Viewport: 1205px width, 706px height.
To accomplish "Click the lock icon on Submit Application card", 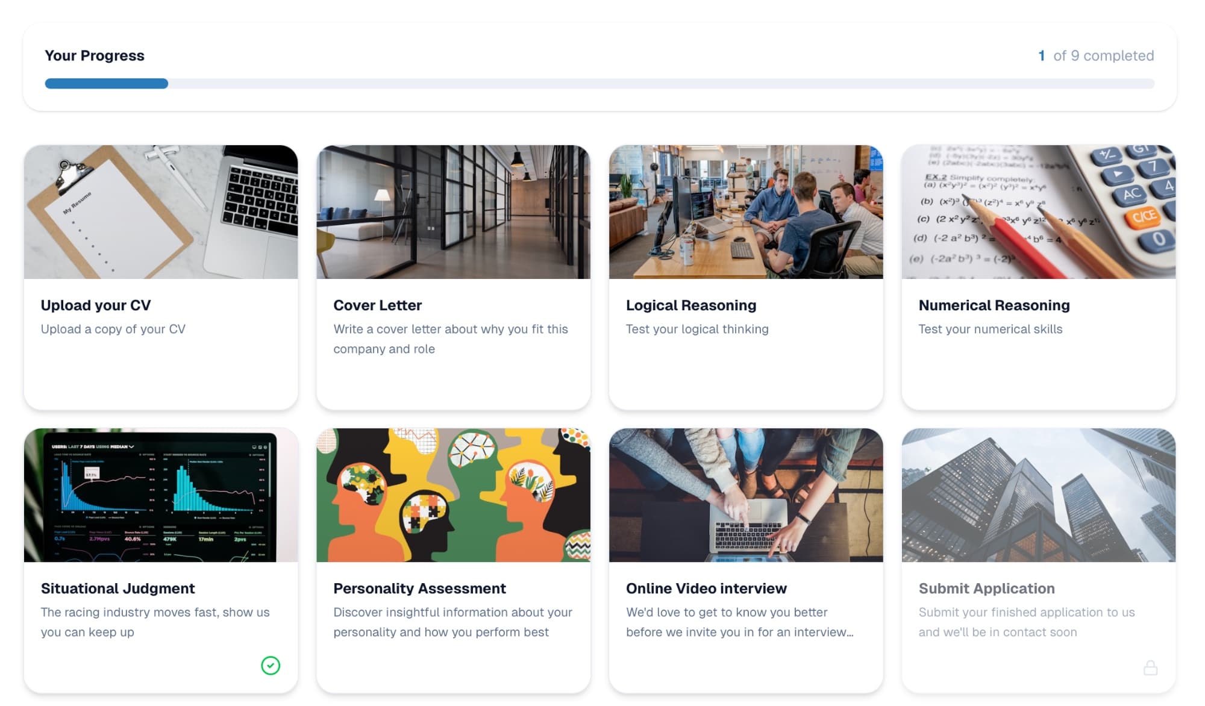I will [1151, 667].
